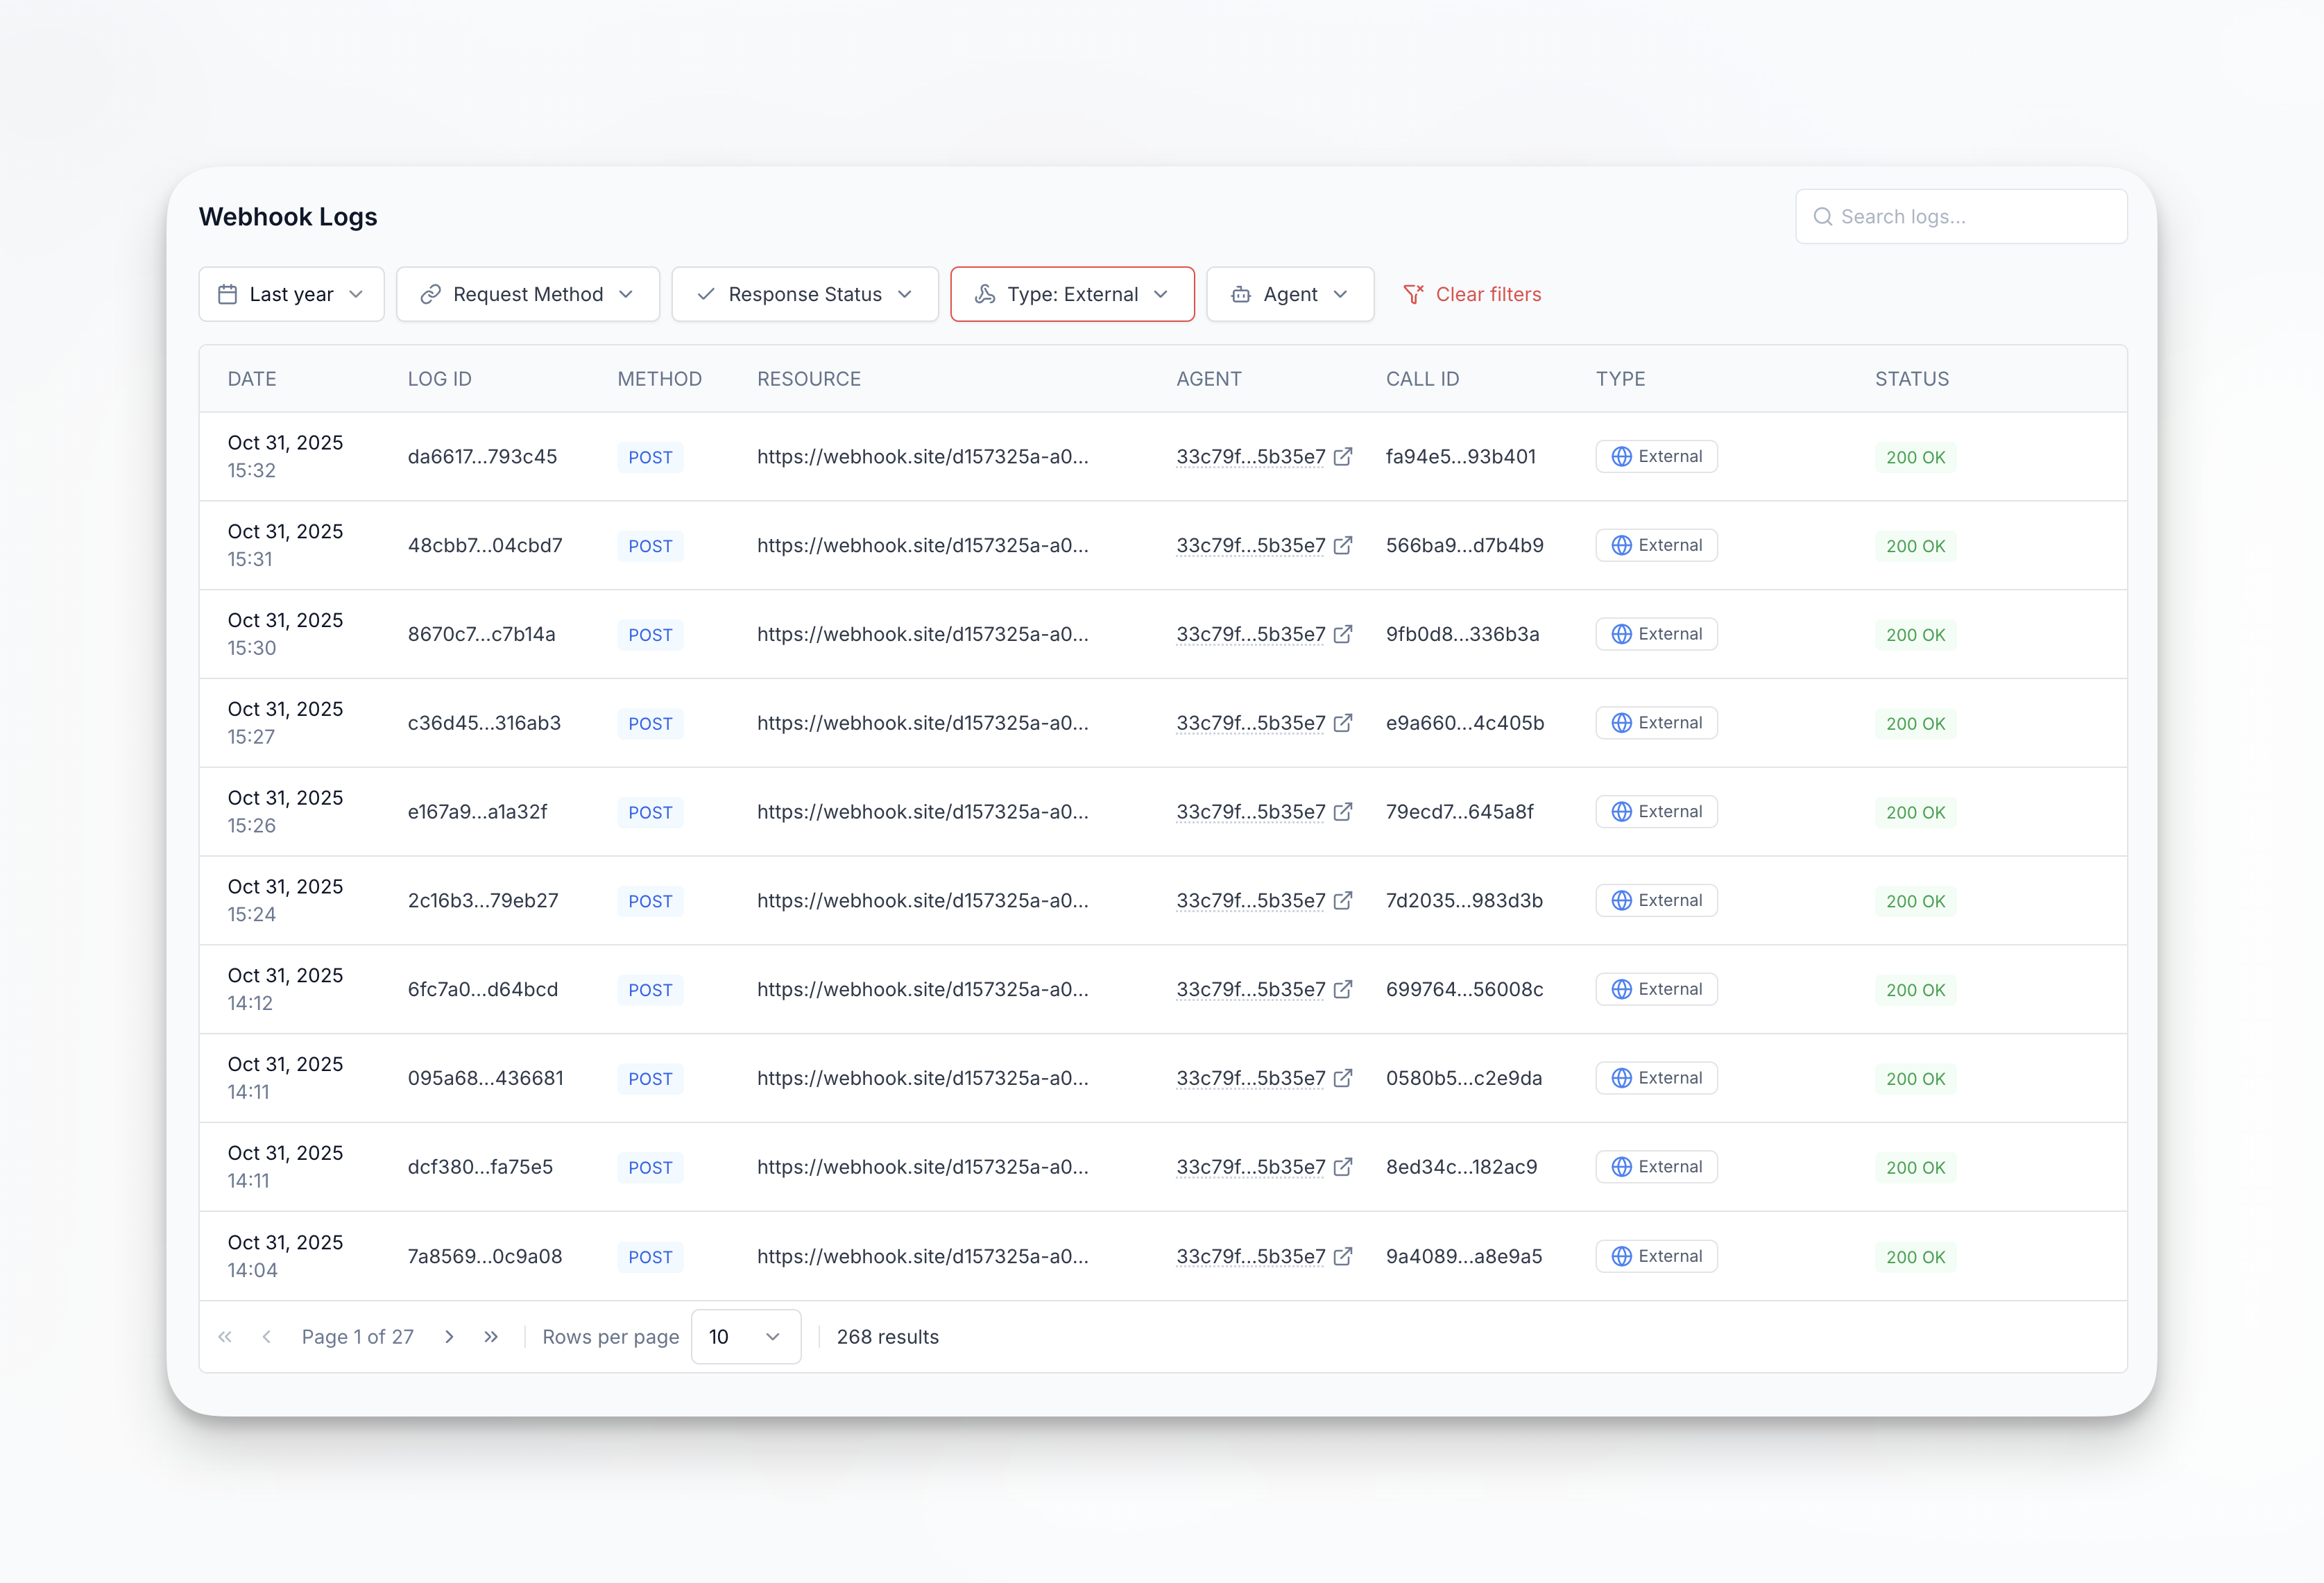
Task: Expand the Request Method filter
Action: [527, 294]
